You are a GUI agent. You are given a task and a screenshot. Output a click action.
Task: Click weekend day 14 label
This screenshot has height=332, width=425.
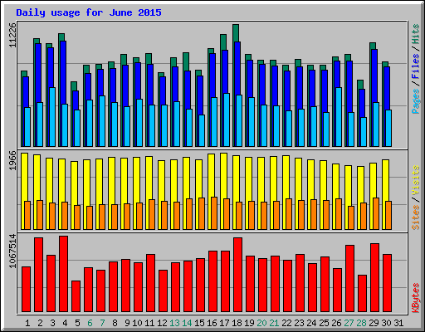pyautogui.click(x=187, y=323)
